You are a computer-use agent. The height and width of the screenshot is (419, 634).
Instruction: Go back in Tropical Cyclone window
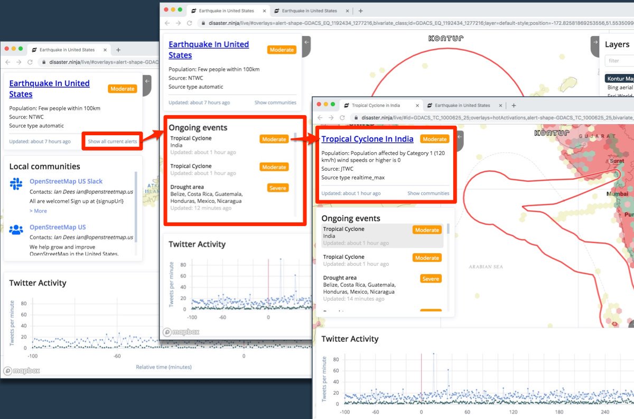(320, 118)
